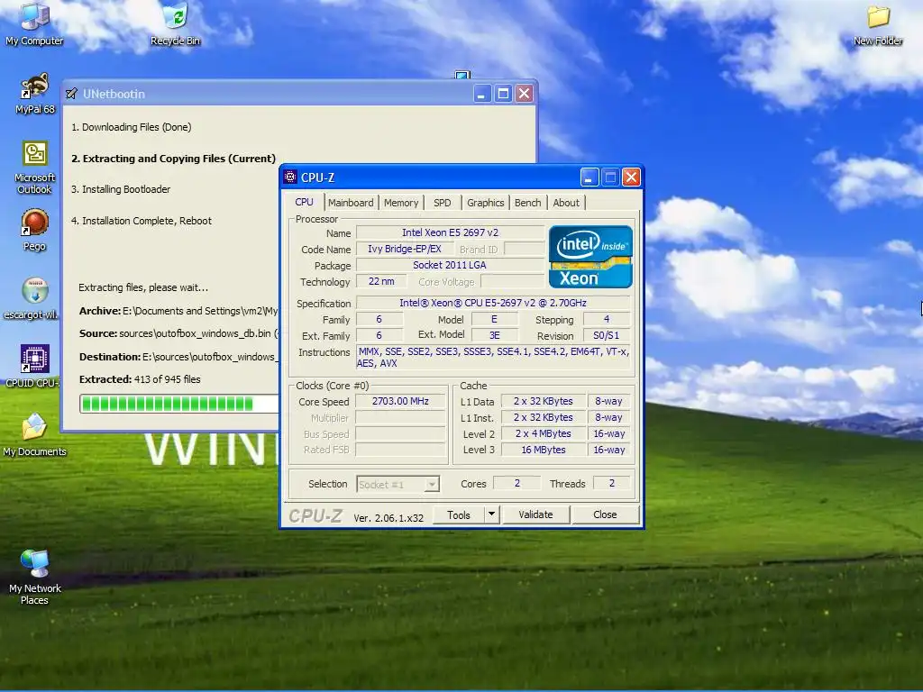
Task: Switch to the CPU tab
Action: click(x=304, y=202)
